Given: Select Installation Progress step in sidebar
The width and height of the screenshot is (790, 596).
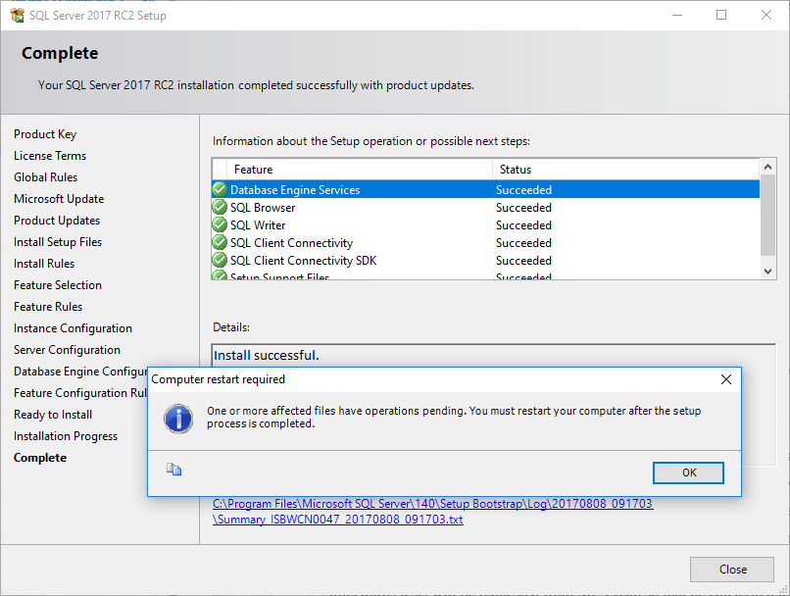Looking at the screenshot, I should (x=66, y=436).
